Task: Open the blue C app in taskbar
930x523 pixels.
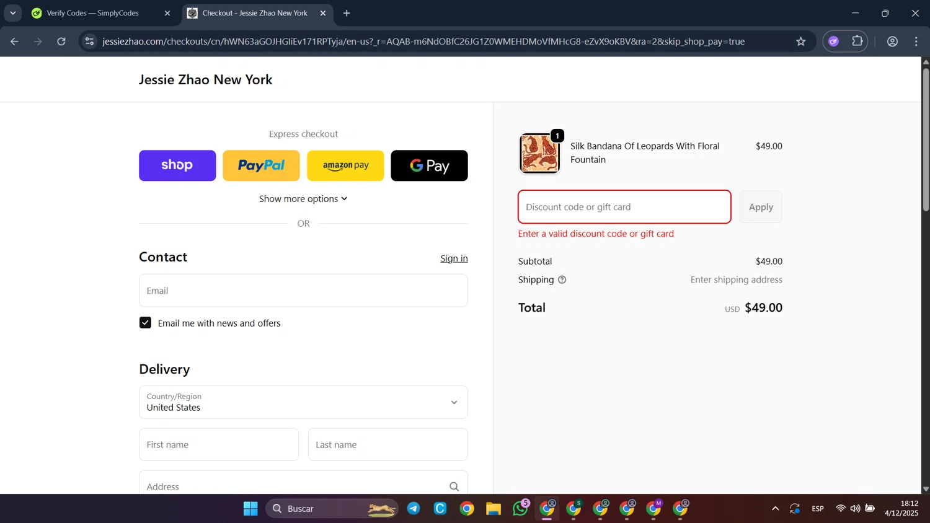Action: [x=440, y=509]
